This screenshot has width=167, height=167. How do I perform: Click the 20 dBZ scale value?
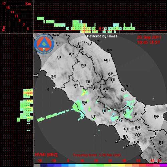coord(96,161)
